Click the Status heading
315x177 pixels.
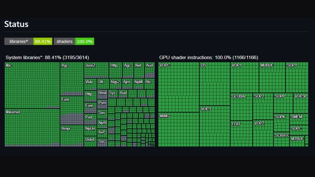(x=16, y=24)
